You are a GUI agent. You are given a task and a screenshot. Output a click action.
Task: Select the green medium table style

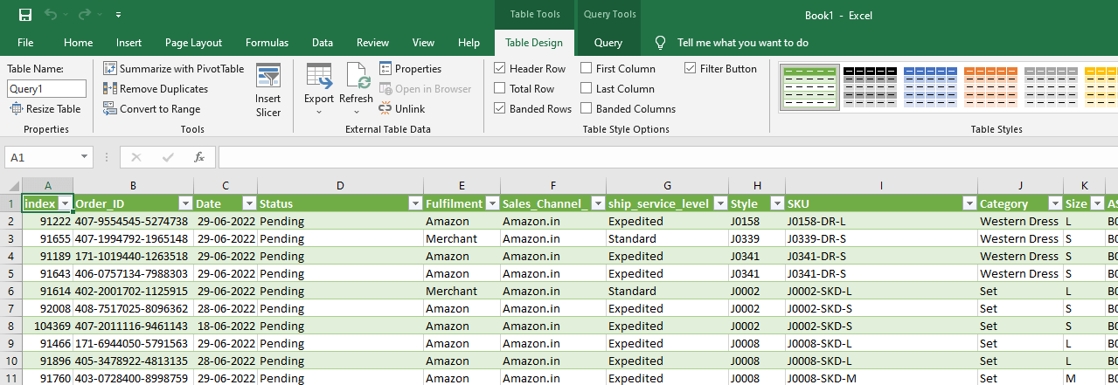click(x=809, y=87)
